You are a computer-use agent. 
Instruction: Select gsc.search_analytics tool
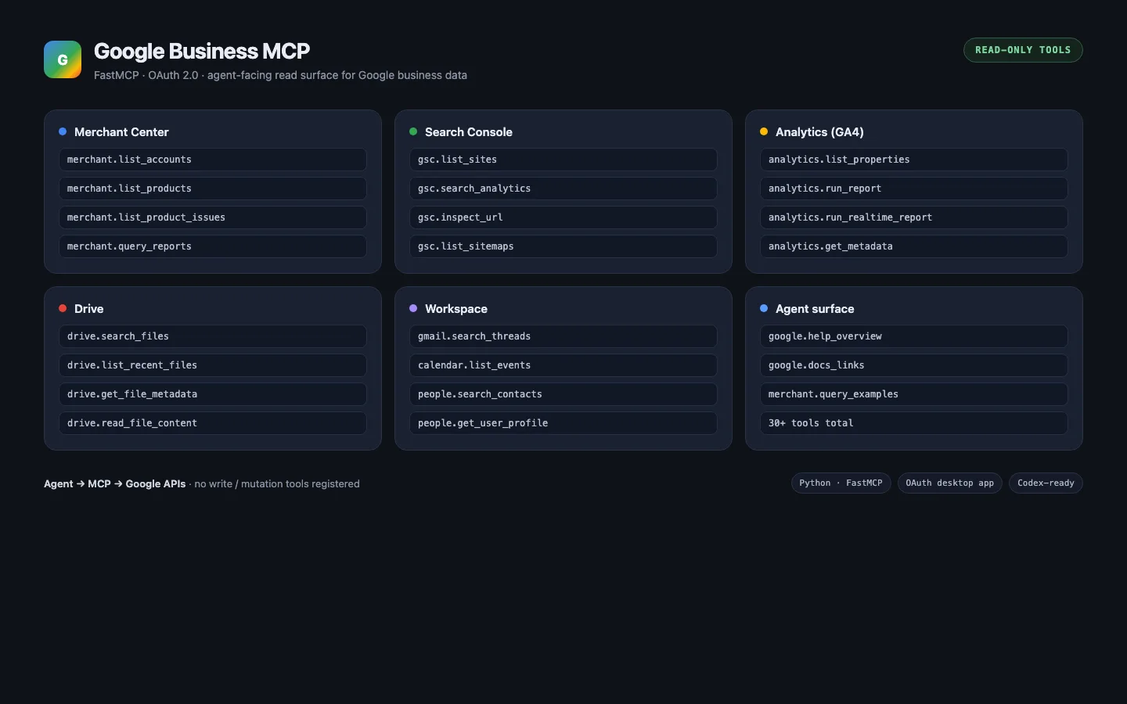coord(563,189)
